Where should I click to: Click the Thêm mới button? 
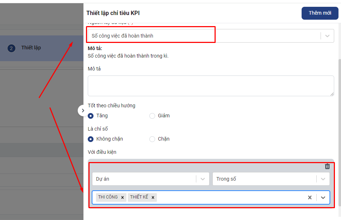point(320,13)
